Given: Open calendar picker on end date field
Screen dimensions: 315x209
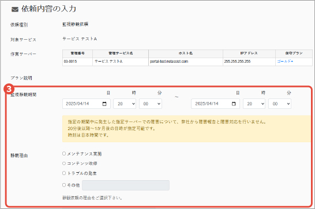Looking at the screenshot, I should click(x=234, y=104).
